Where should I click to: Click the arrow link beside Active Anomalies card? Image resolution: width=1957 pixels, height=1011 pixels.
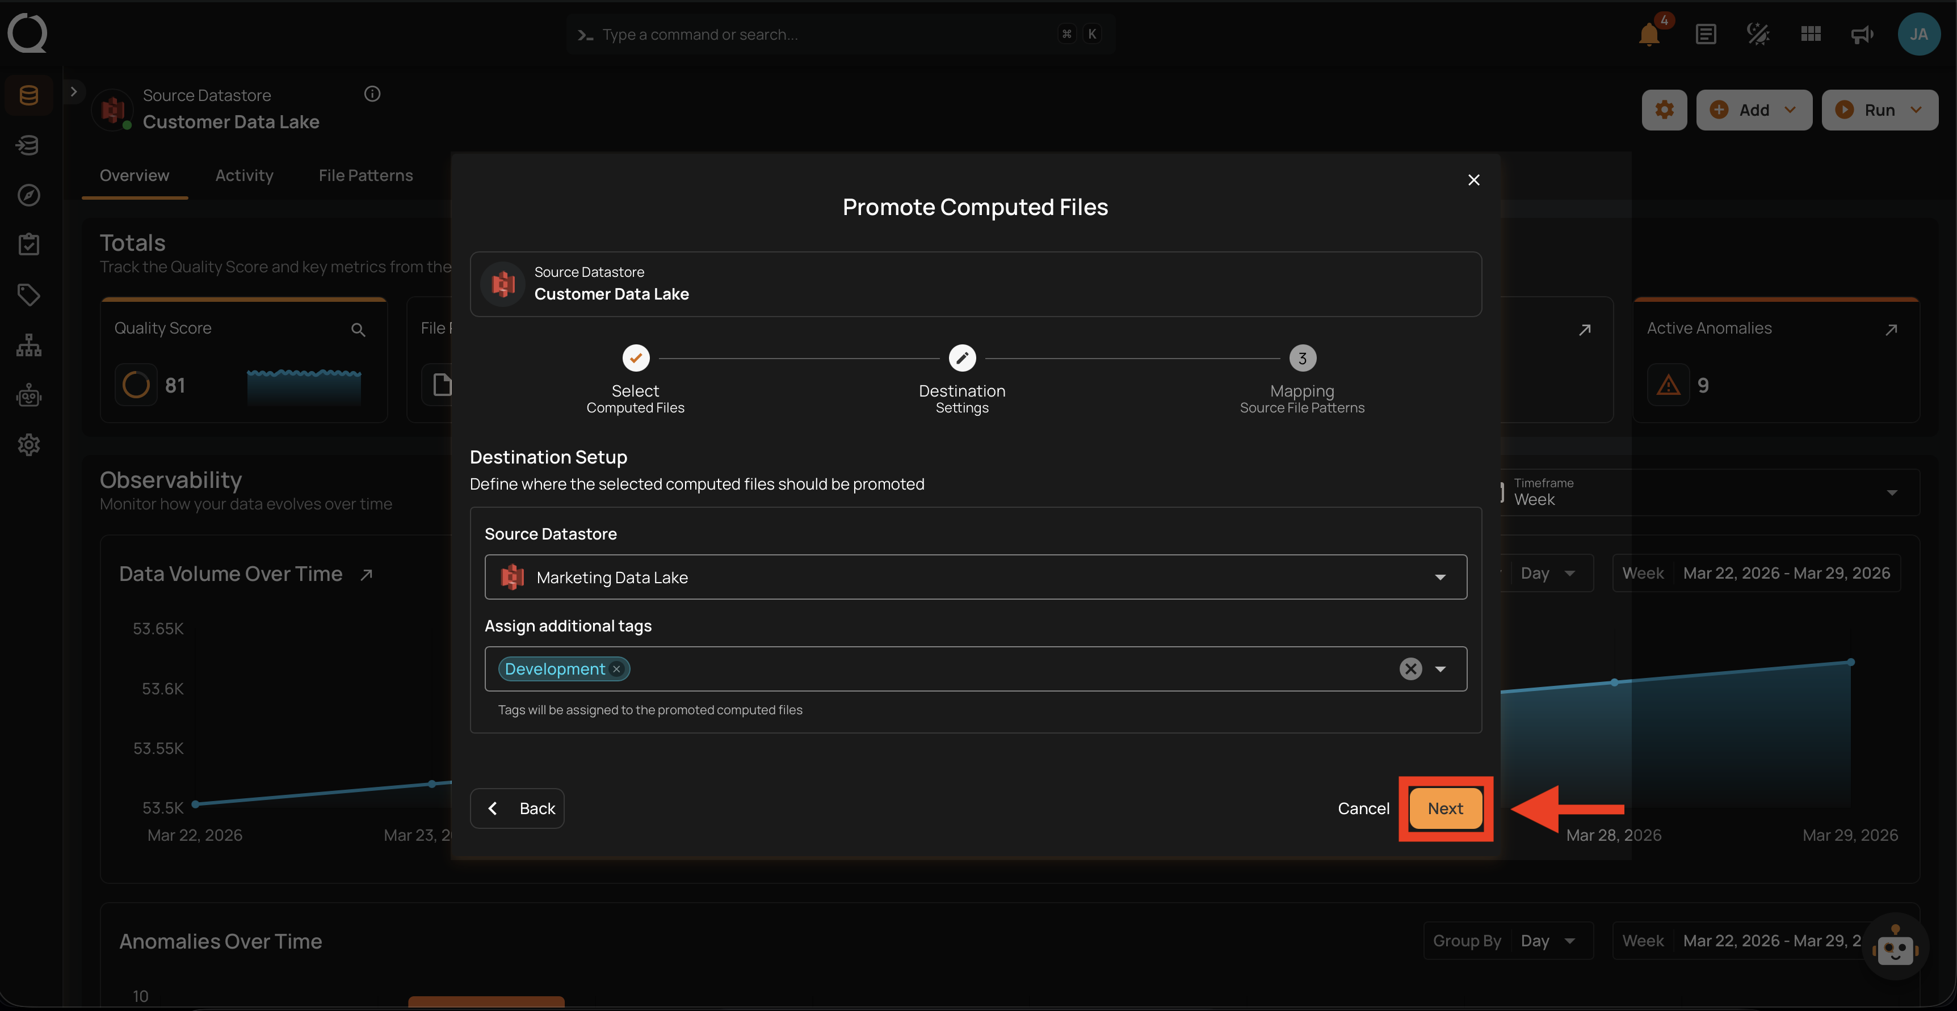point(1585,330)
